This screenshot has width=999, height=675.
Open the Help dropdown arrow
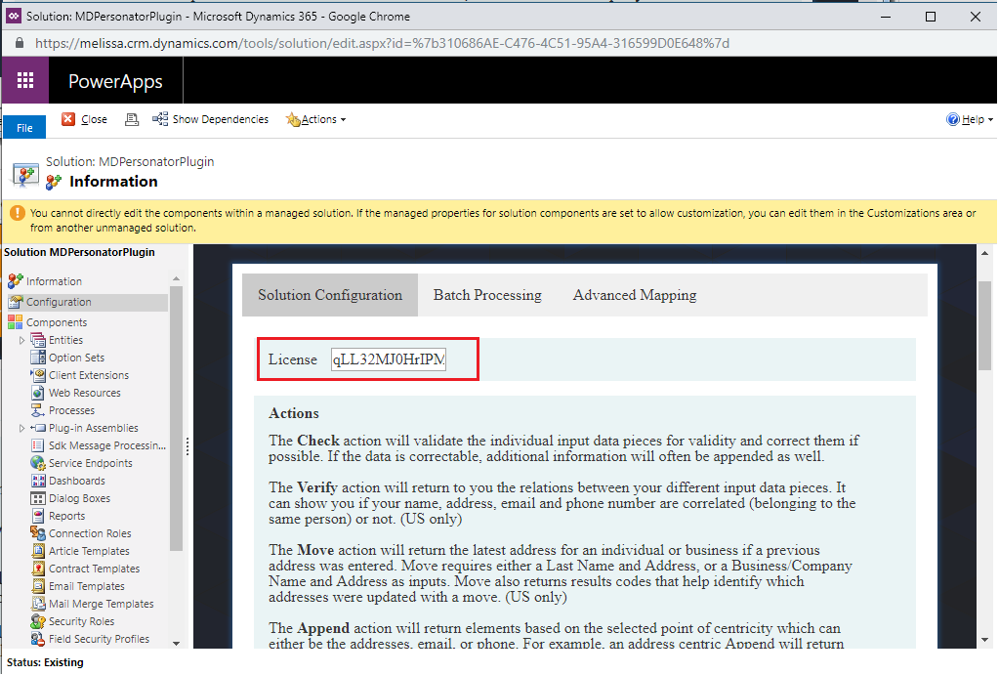pyautogui.click(x=990, y=120)
